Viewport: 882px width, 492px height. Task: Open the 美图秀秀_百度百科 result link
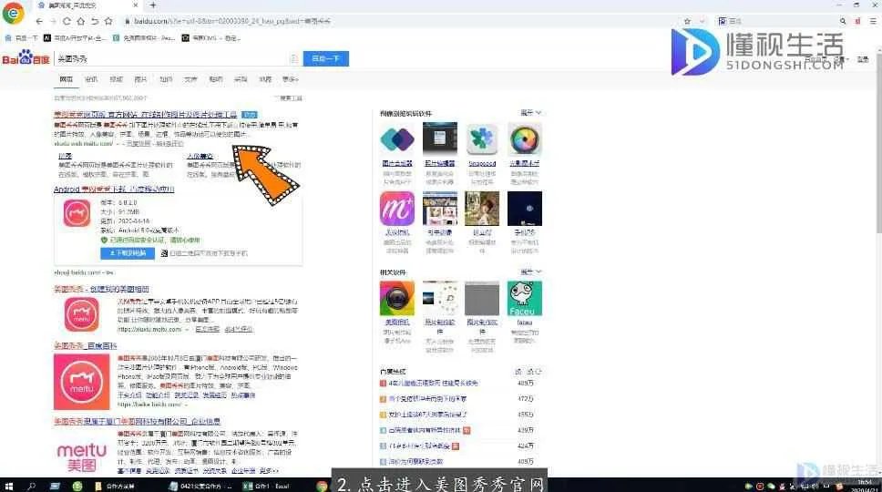[x=86, y=346]
